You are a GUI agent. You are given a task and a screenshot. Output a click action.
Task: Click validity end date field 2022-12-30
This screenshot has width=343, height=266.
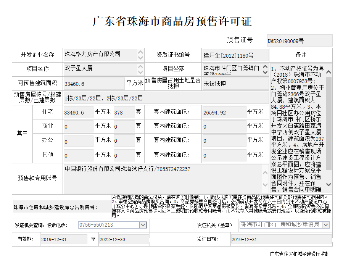coord(124,239)
